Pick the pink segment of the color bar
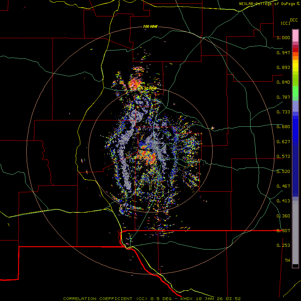The height and width of the screenshot is (301, 301). (295, 36)
